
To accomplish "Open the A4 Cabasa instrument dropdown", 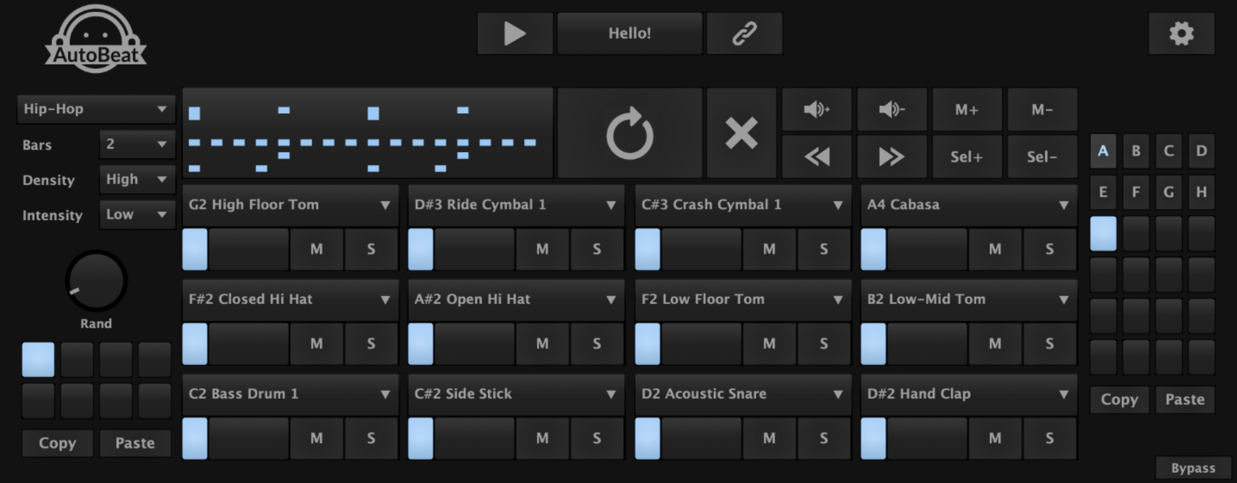I will coord(968,205).
